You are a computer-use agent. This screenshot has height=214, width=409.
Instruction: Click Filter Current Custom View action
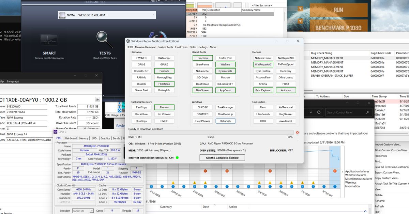[x=392, y=150]
